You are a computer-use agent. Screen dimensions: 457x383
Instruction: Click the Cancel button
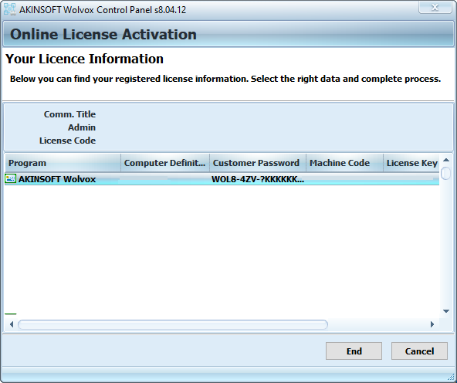(x=419, y=351)
